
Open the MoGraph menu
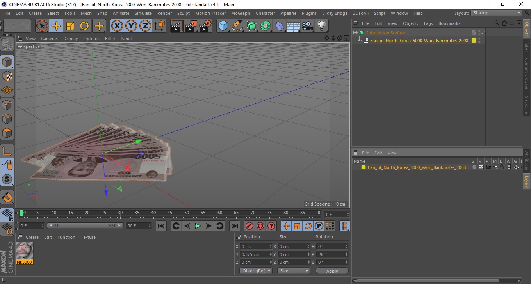coord(241,13)
